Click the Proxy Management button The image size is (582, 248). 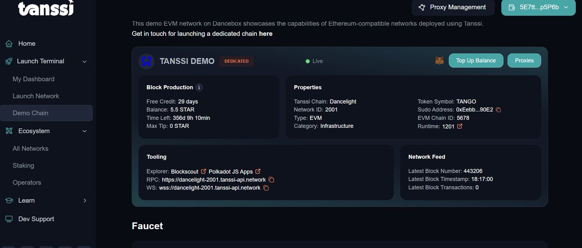(453, 7)
